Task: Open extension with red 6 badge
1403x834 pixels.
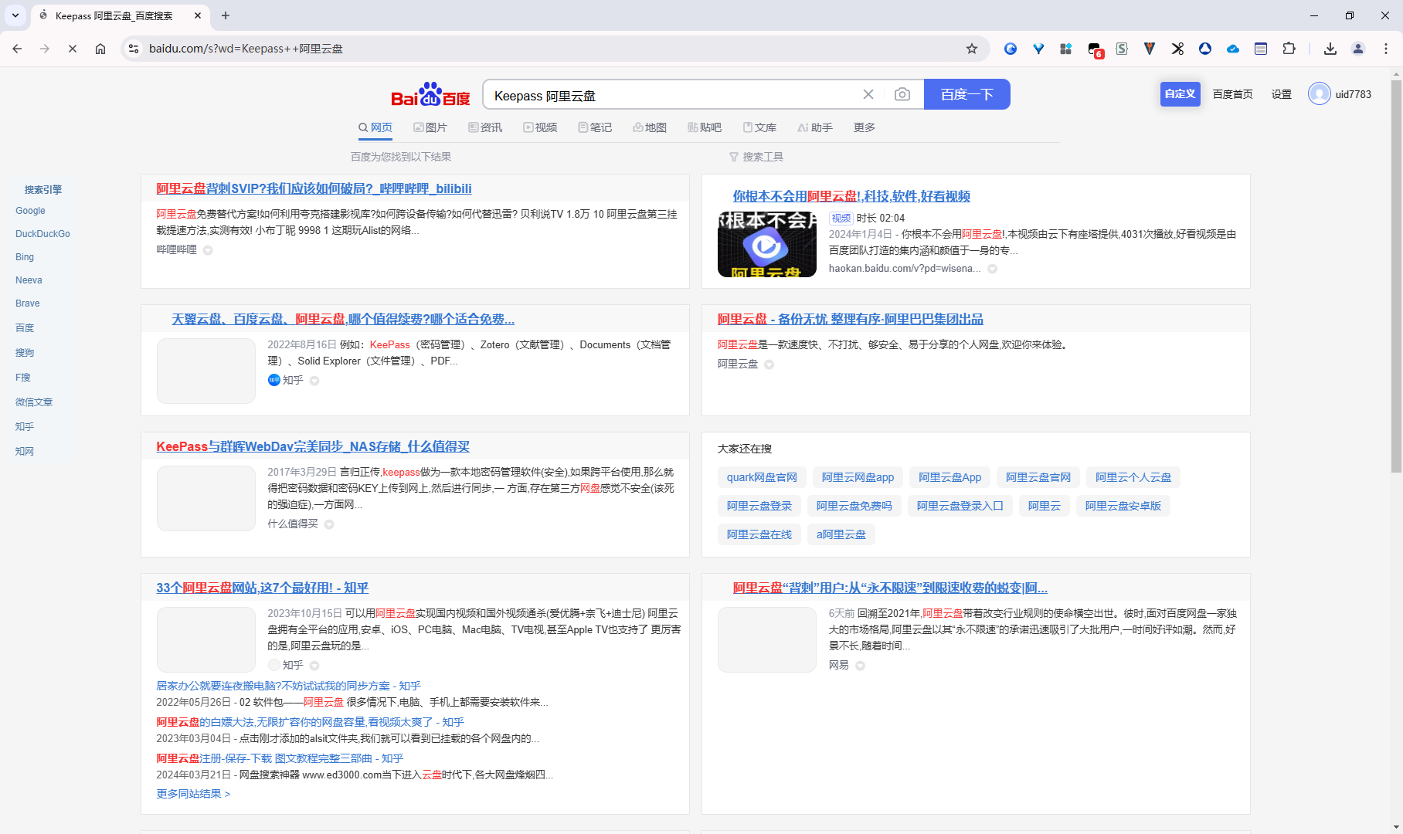Action: tap(1095, 49)
